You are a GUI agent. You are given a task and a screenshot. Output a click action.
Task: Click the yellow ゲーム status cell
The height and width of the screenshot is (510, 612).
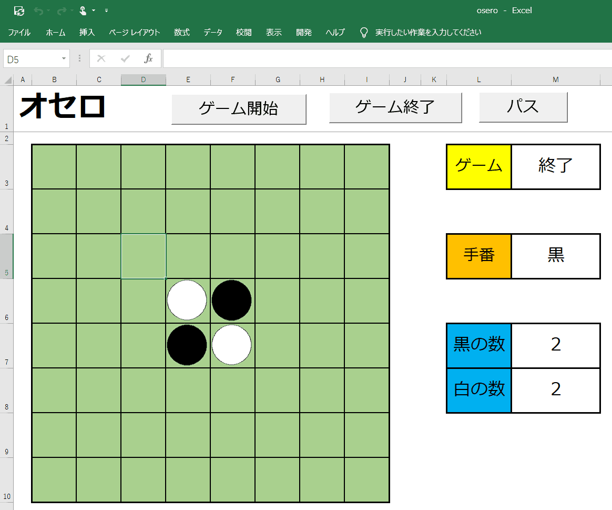coord(478,166)
